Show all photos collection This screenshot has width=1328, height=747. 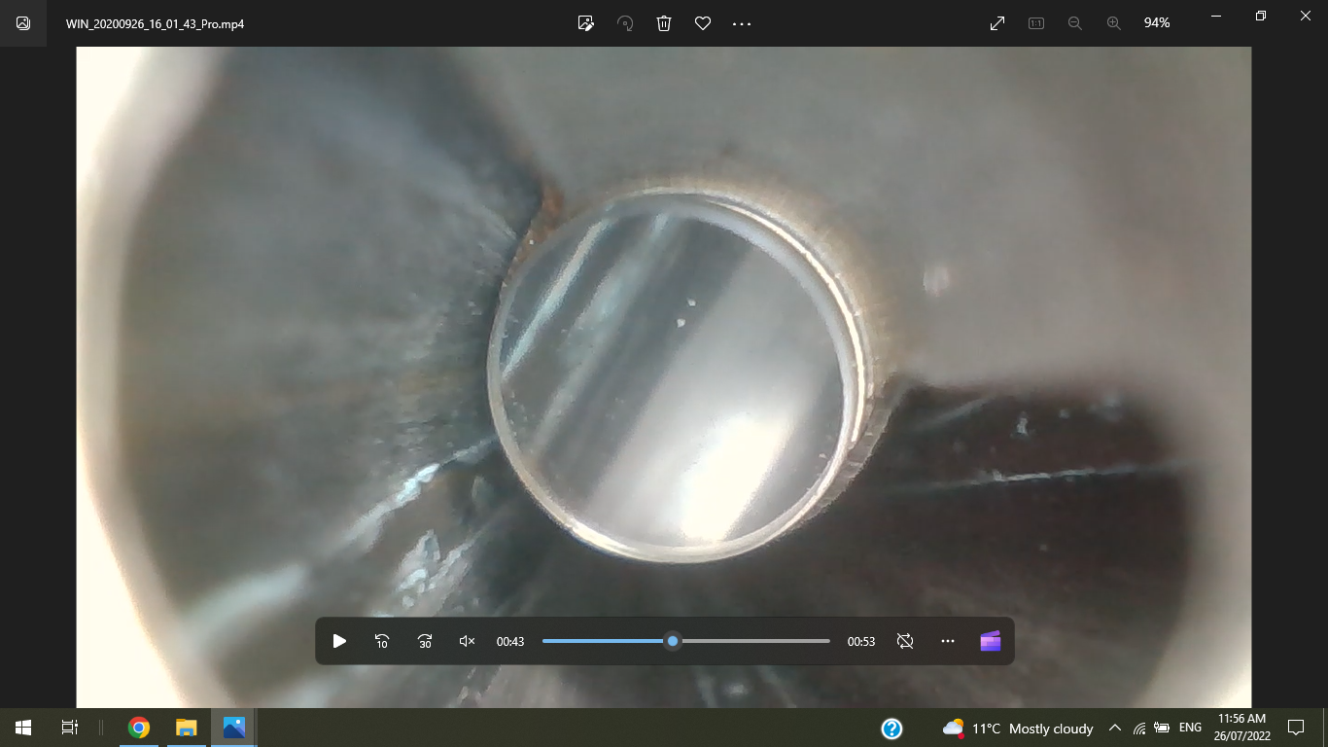pos(23,23)
